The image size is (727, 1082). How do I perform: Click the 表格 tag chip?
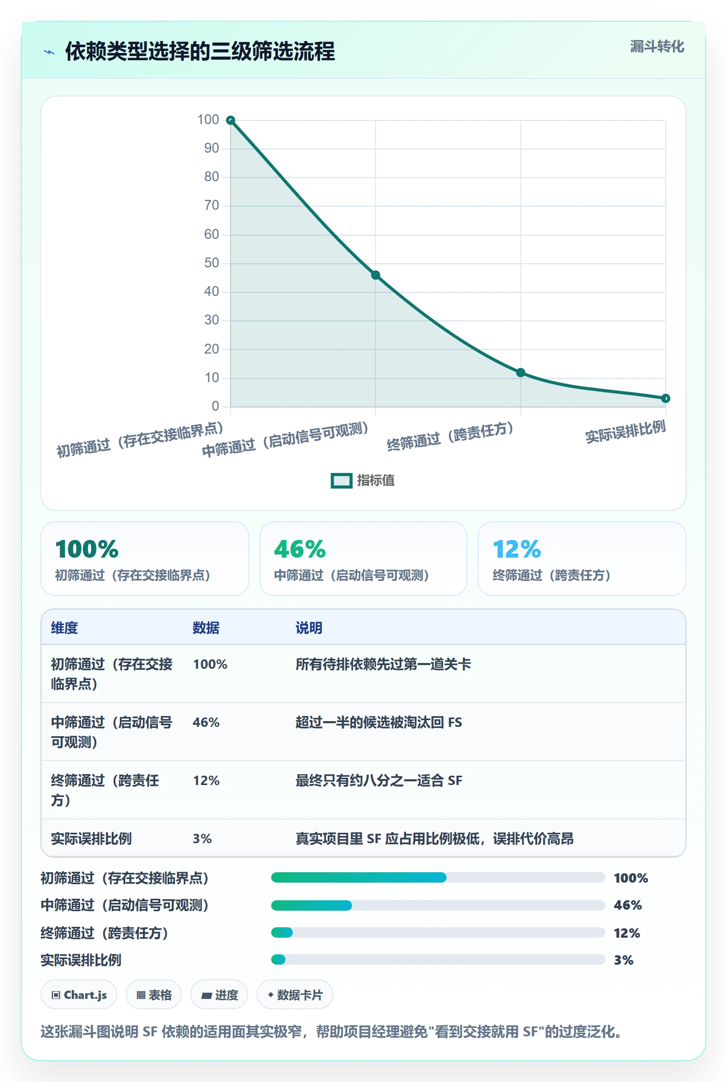pyautogui.click(x=154, y=995)
